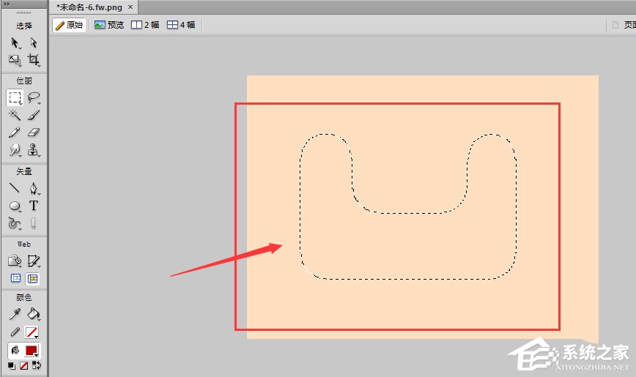Click the 矢量 vector section label
Image resolution: width=636 pixels, height=377 pixels.
tap(24, 171)
